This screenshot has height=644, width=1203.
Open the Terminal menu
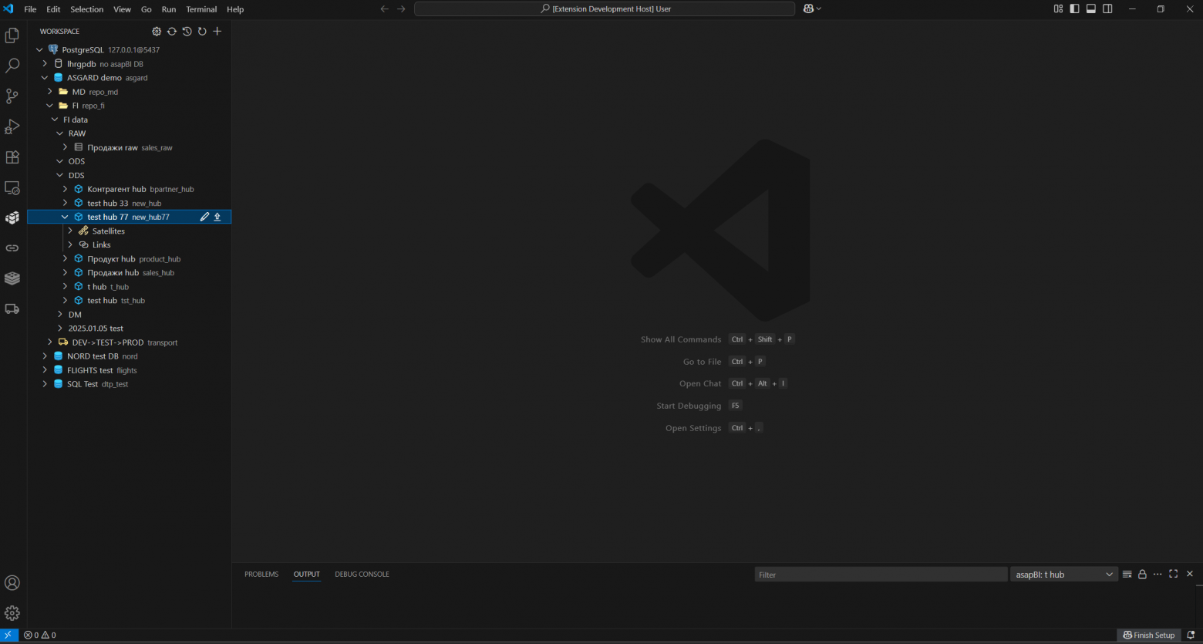coord(201,9)
